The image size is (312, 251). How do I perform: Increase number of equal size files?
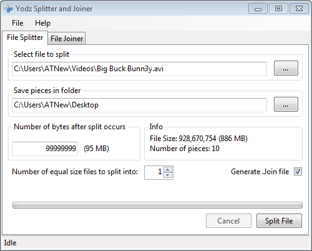click(168, 170)
